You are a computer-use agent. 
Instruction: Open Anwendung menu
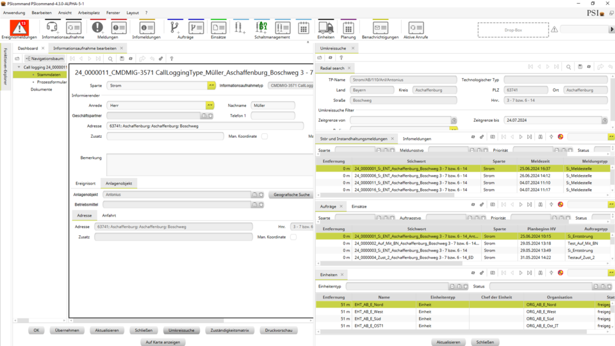pos(13,13)
